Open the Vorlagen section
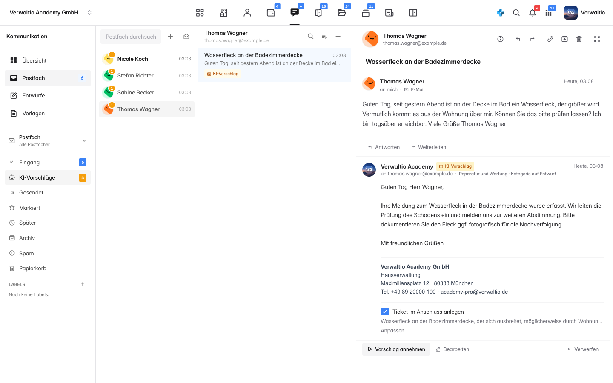 (x=48, y=113)
